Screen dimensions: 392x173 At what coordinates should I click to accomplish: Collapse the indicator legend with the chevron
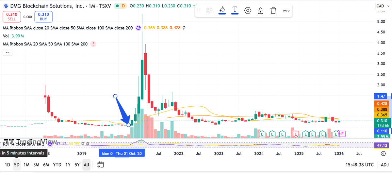8,52
